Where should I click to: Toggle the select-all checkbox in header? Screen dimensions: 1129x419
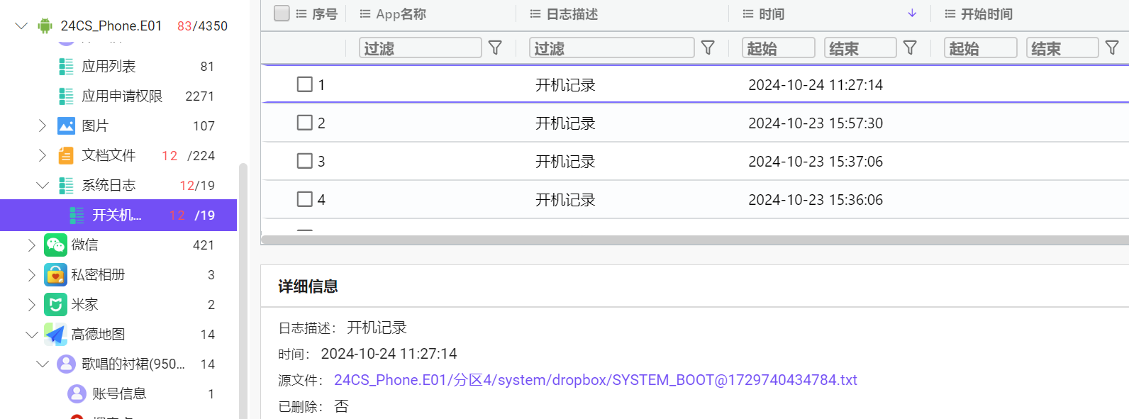coord(282,13)
